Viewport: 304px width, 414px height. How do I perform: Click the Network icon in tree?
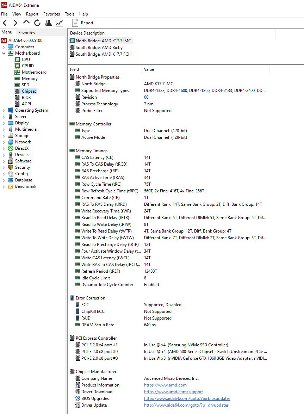click(11, 142)
